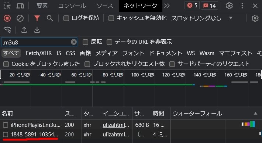Viewport: 262px width, 143px height.
Task: Sort by 名前 column header
Action: [x=31, y=114]
